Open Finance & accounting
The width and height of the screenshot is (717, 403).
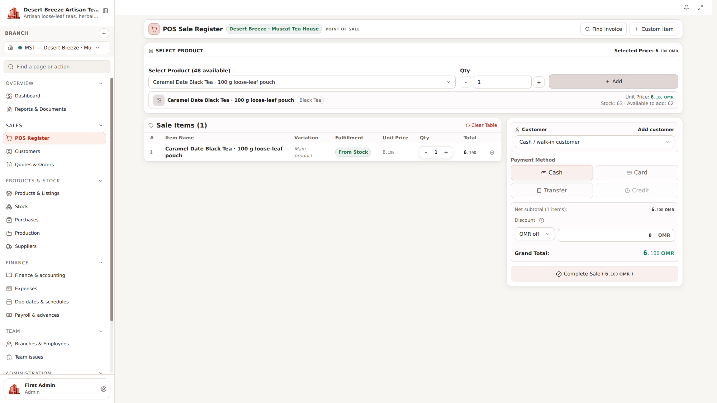54,275
